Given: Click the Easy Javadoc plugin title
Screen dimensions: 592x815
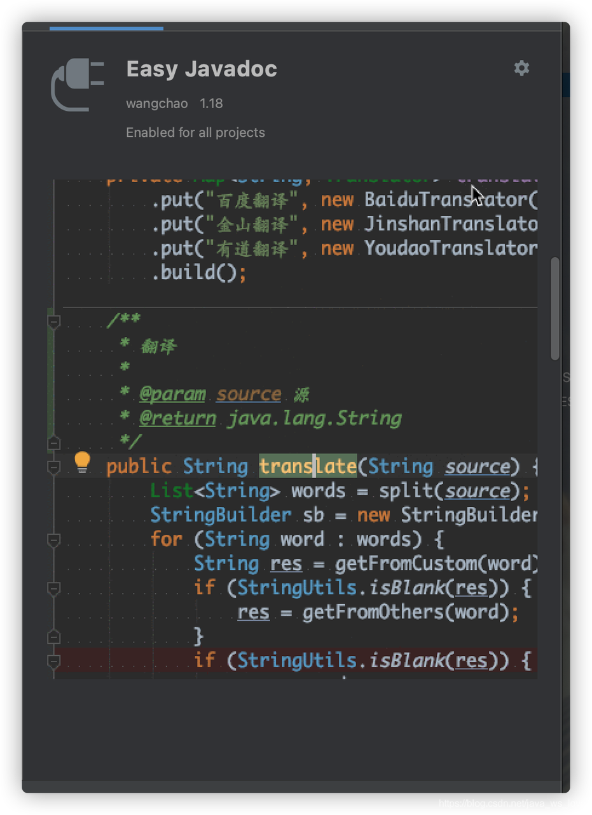Looking at the screenshot, I should [202, 69].
